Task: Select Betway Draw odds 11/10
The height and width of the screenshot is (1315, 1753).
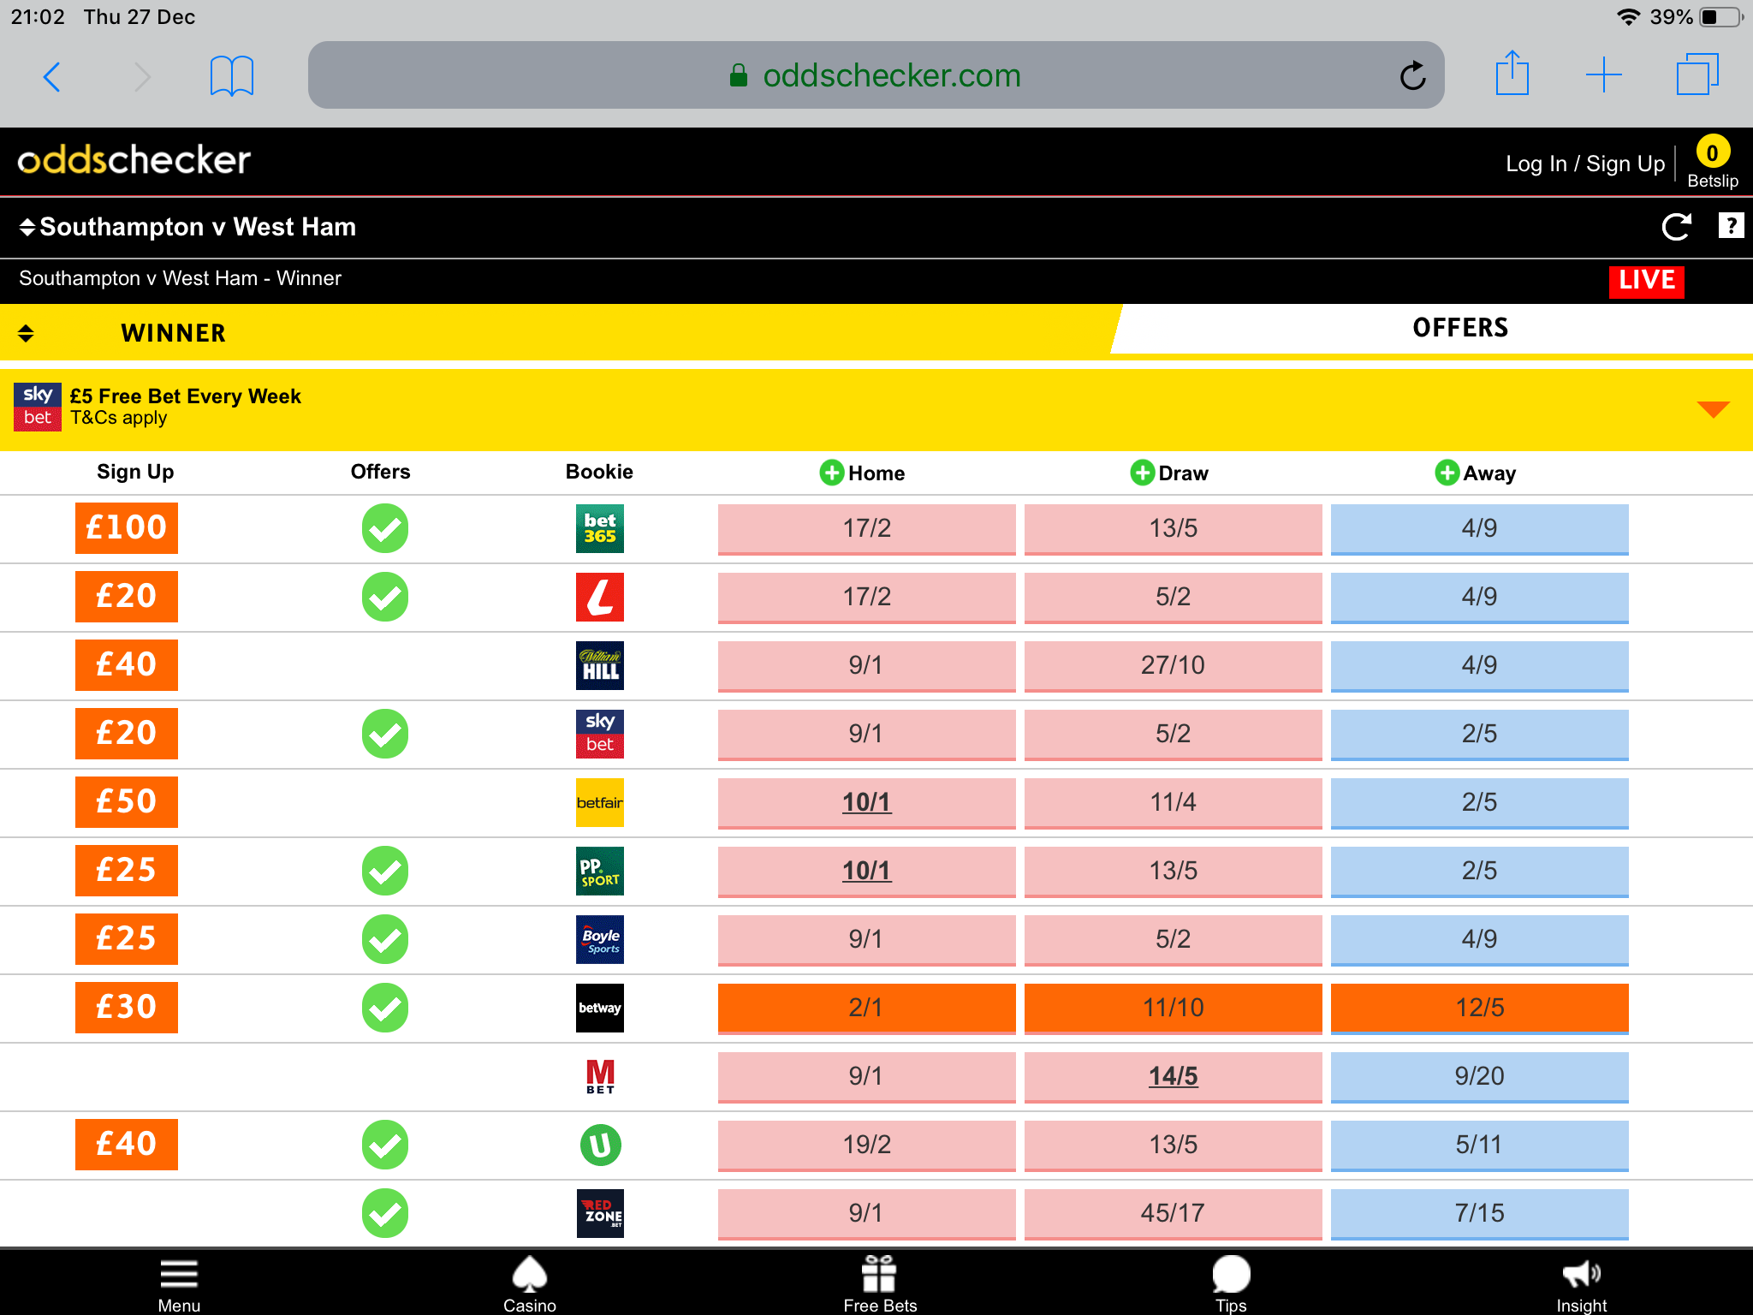Action: coord(1173,1009)
